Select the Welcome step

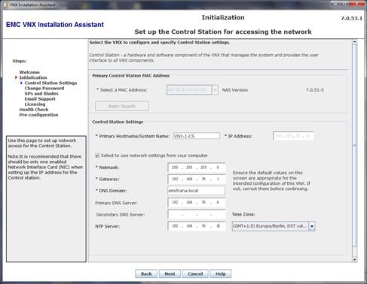point(29,72)
